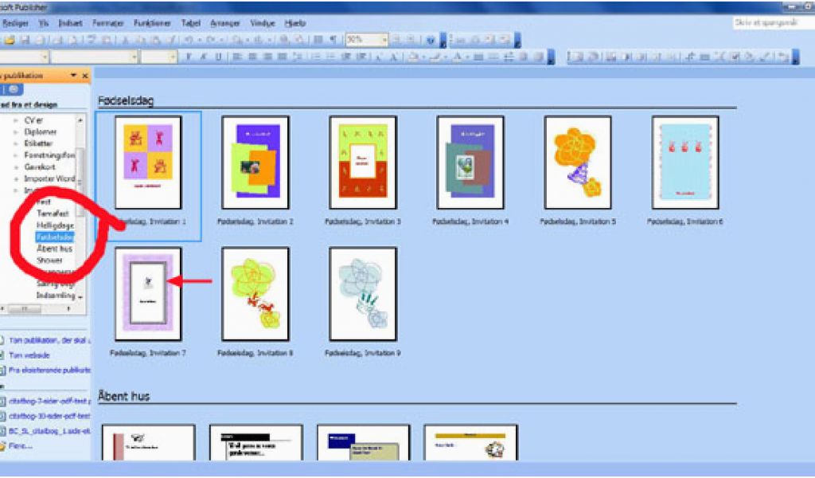Image resolution: width=815 pixels, height=478 pixels.
Task: Click the Align Left icon
Action: click(237, 57)
